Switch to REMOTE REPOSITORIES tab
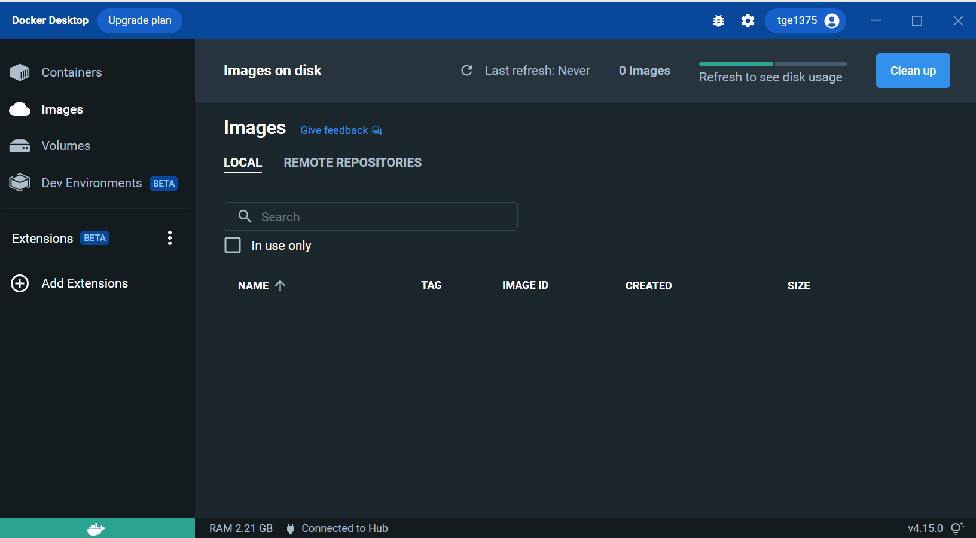 (353, 163)
